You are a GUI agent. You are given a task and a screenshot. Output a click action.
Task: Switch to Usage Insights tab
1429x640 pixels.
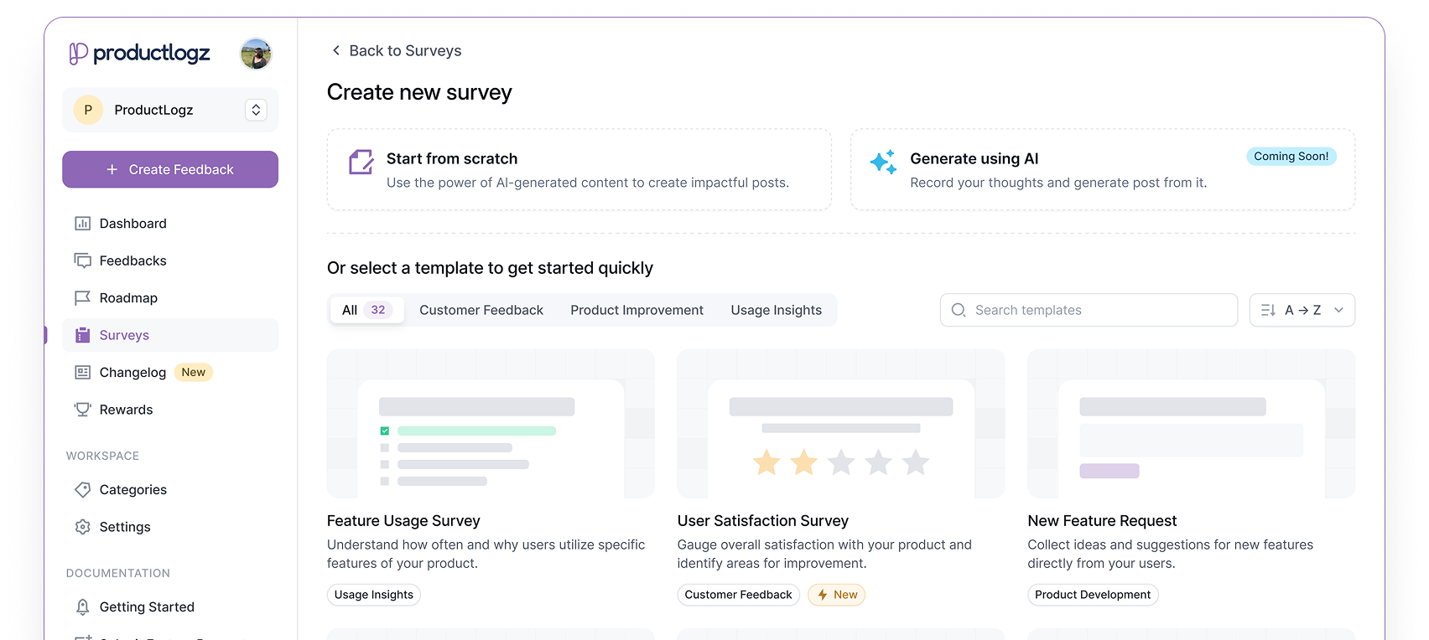click(777, 310)
